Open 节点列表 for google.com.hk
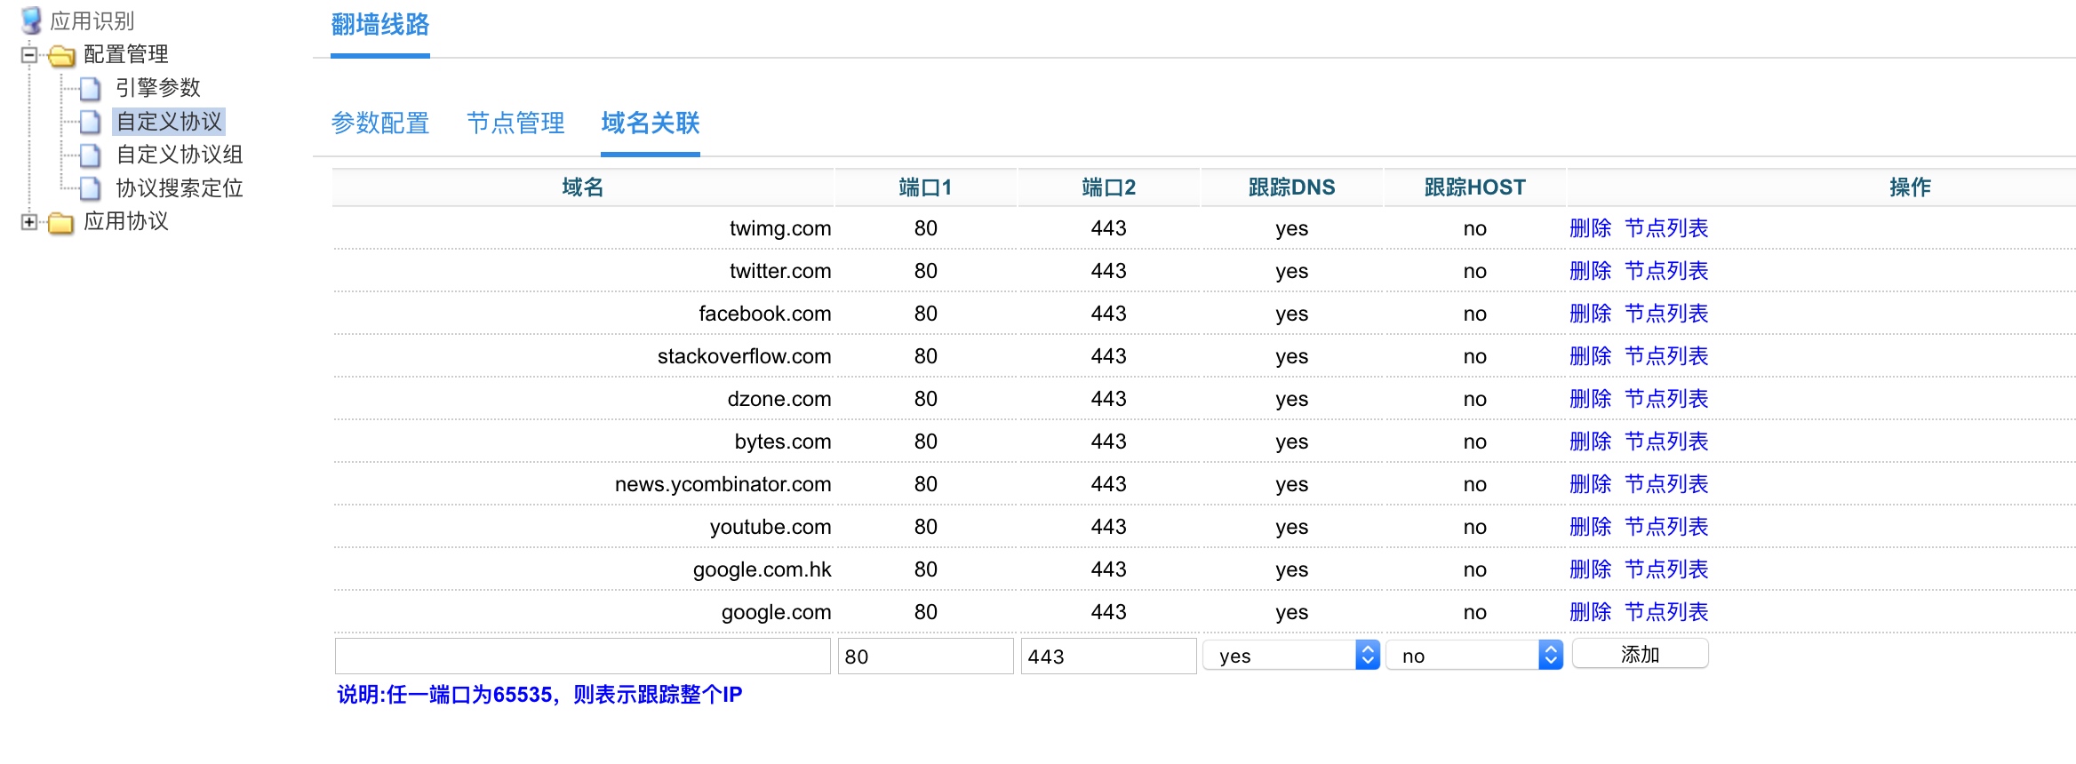Viewport: 2076px width, 764px height. click(1666, 569)
